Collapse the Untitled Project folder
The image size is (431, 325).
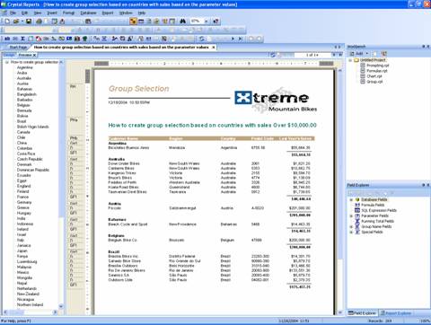click(x=350, y=60)
